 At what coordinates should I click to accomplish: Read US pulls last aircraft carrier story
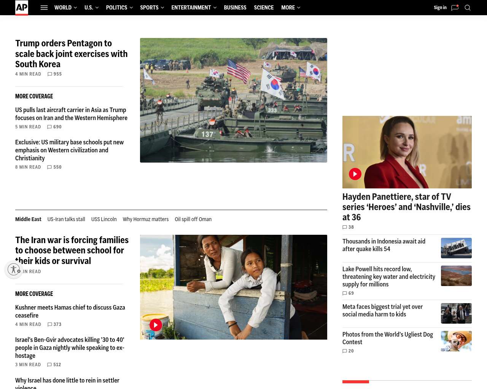coord(72,114)
